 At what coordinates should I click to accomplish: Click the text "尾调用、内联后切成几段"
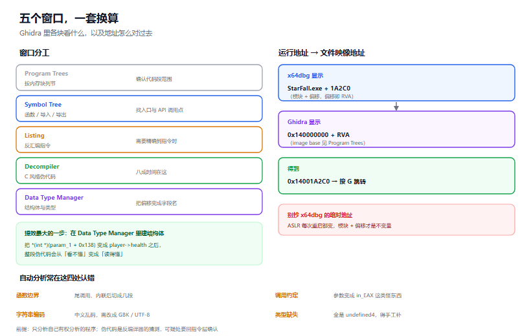pyautogui.click(x=104, y=296)
